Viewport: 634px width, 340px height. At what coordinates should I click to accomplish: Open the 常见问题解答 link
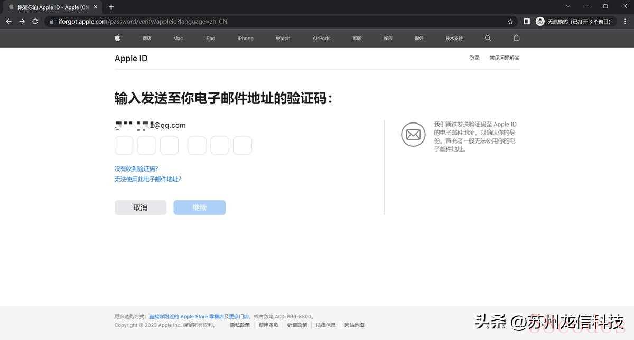click(x=505, y=58)
